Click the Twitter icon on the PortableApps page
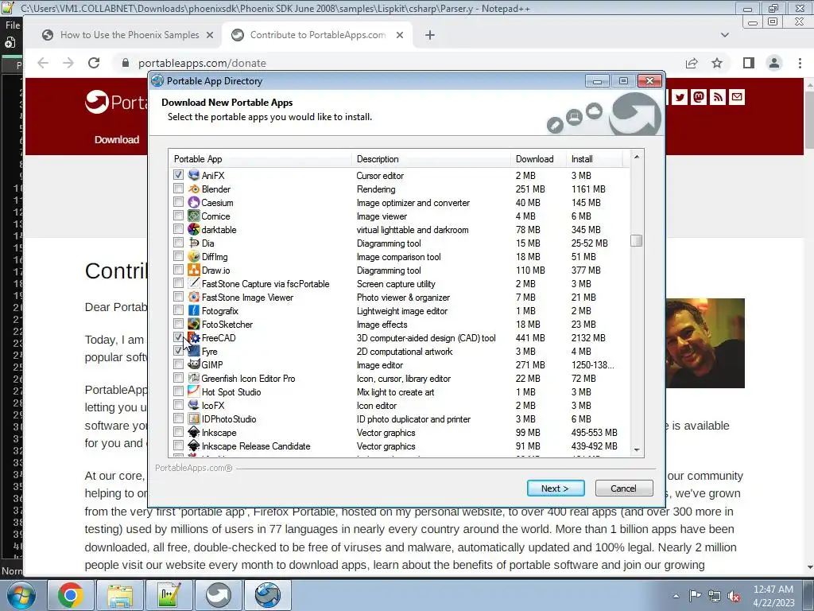Viewport: 814px width, 611px height. 680,97
